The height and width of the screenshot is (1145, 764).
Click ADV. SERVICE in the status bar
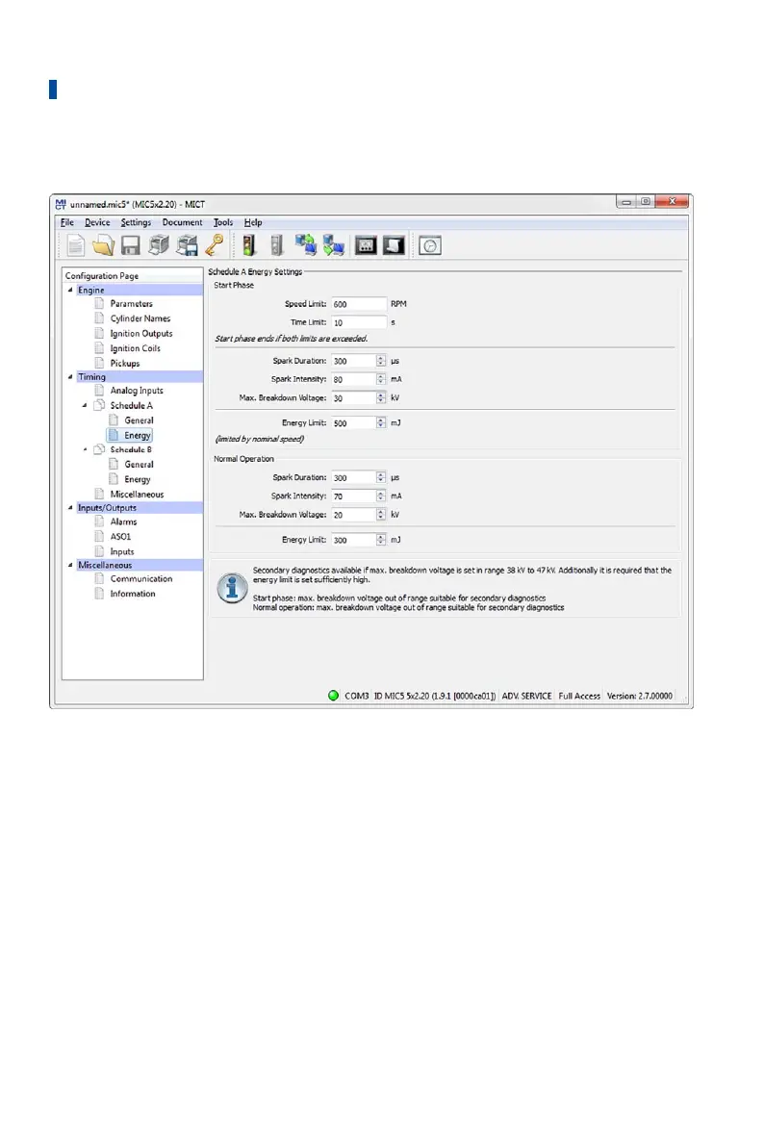coord(526,696)
